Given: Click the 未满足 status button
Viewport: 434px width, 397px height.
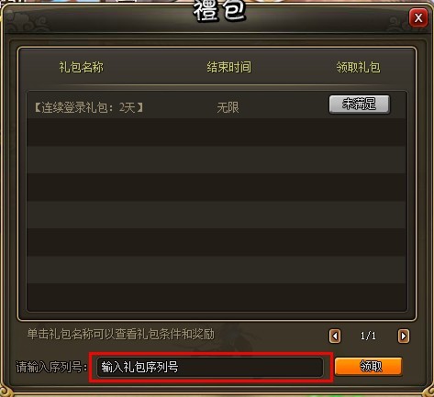Looking at the screenshot, I should coord(360,105).
